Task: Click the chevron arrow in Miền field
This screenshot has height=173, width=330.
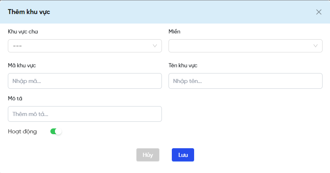Action: point(315,46)
